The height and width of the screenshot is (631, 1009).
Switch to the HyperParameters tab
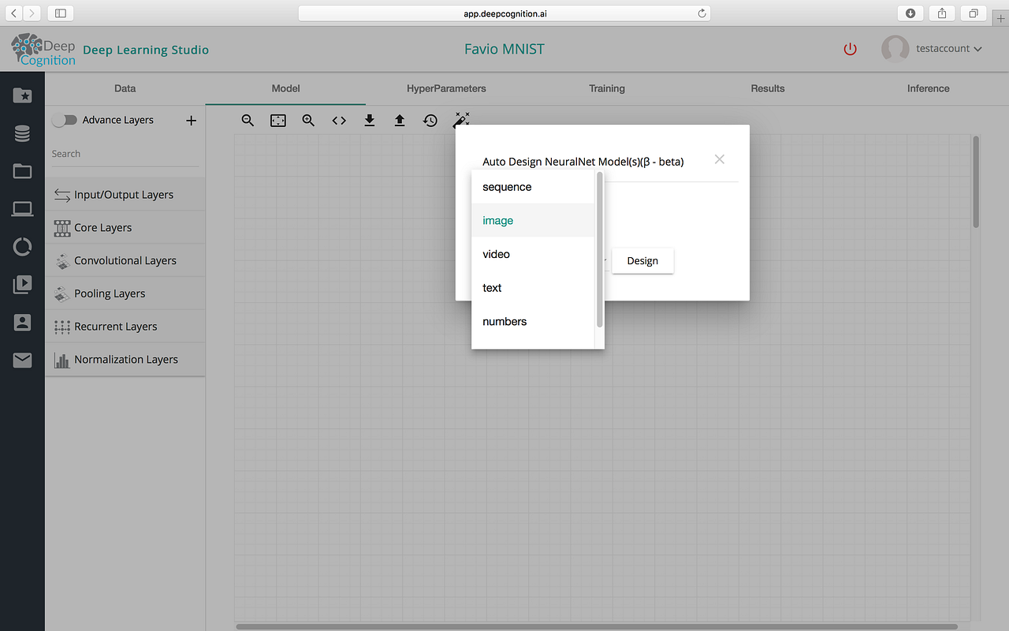(x=446, y=88)
